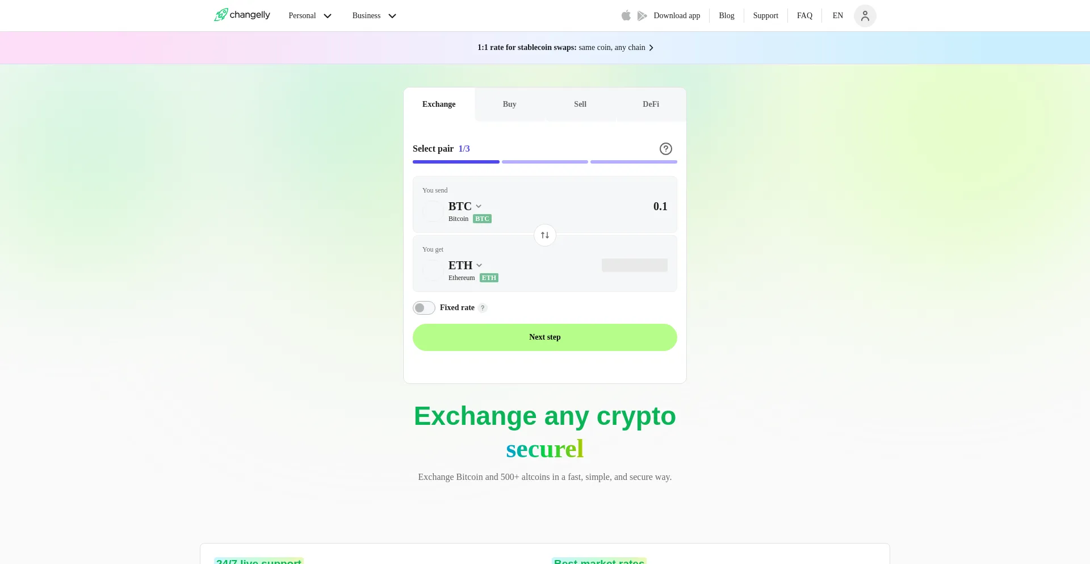
Task: Click the Next step button
Action: [x=545, y=337]
